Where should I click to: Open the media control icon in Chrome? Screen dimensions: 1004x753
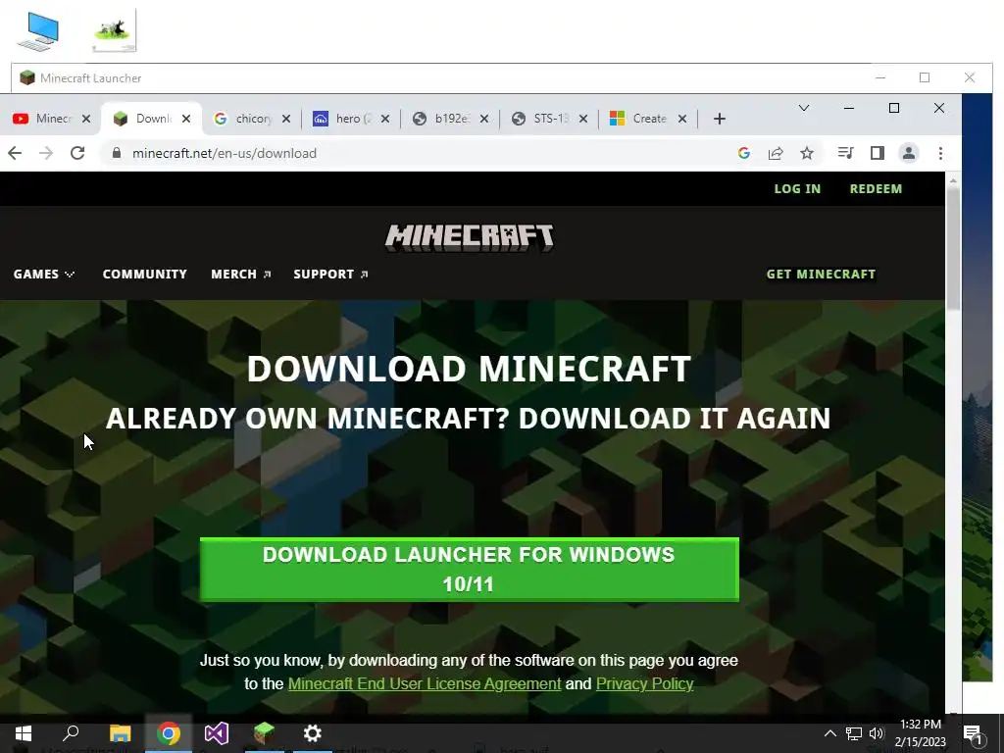pos(845,153)
